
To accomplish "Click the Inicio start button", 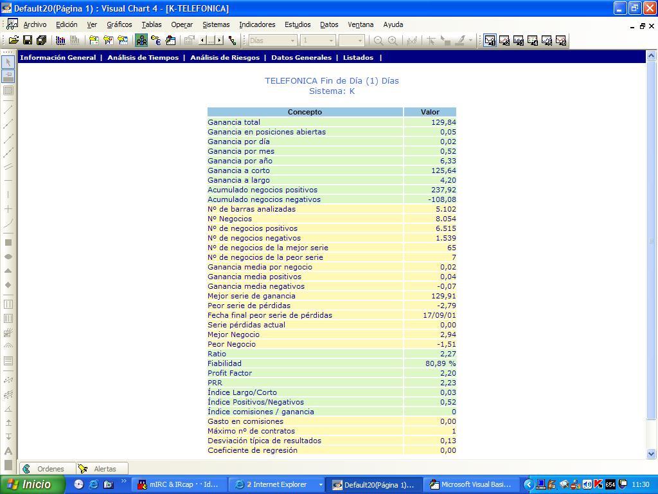I will pos(33,485).
